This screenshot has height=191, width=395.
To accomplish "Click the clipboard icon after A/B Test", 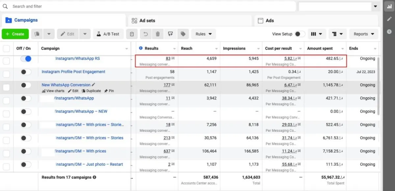I will click(x=132, y=34).
